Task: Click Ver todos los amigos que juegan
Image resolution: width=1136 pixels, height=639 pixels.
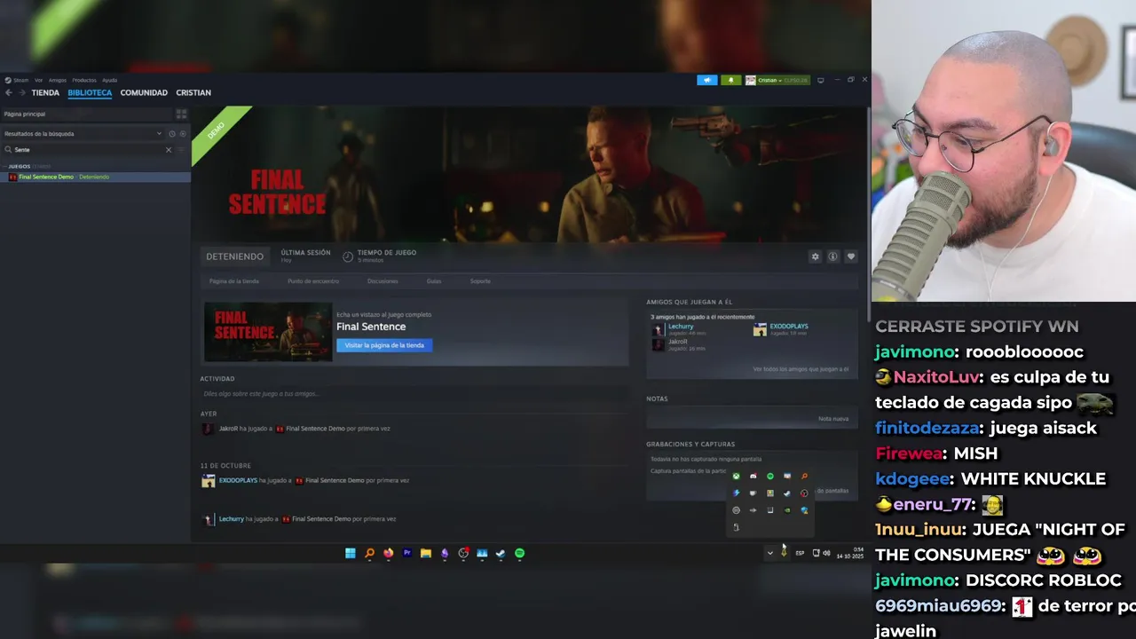Action: tap(801, 369)
